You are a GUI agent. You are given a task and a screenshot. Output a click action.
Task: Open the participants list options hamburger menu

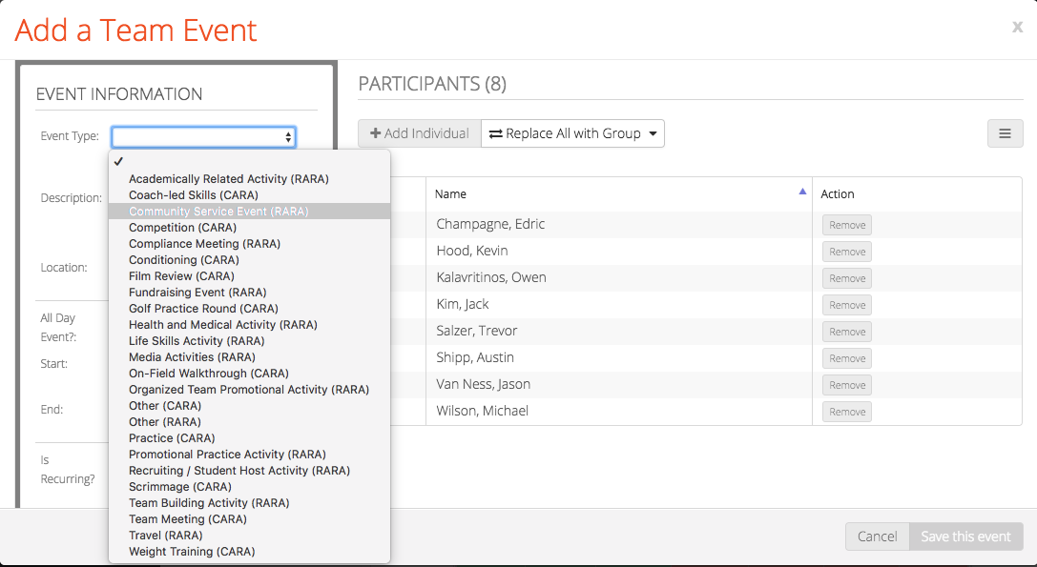click(x=1005, y=133)
